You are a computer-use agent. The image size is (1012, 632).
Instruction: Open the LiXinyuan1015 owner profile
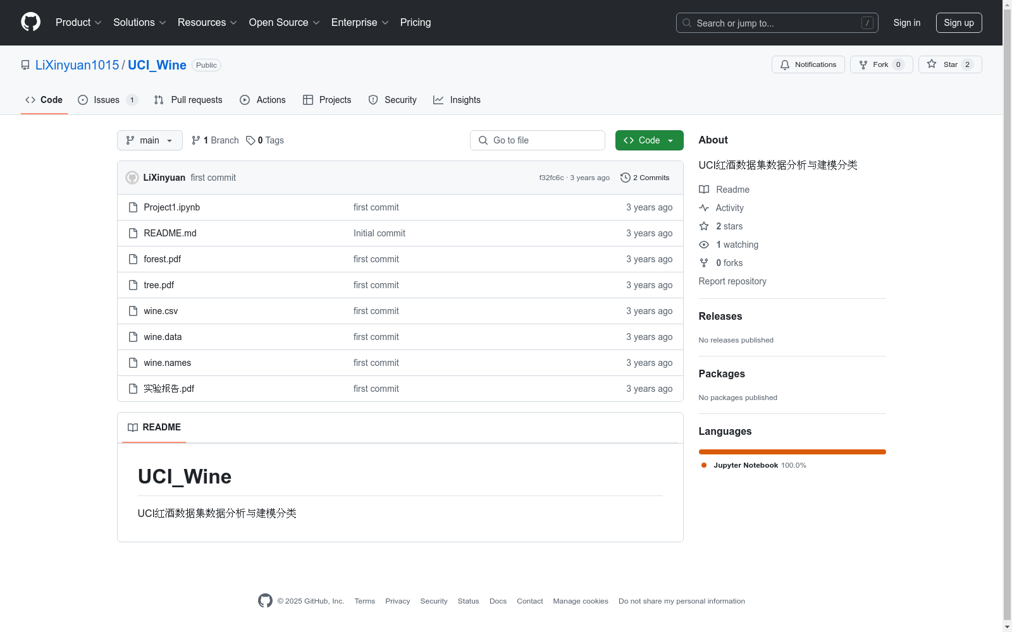coord(77,65)
